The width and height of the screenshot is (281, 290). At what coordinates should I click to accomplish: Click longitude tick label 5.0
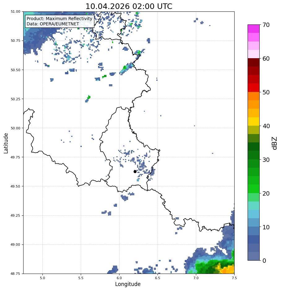(42, 278)
